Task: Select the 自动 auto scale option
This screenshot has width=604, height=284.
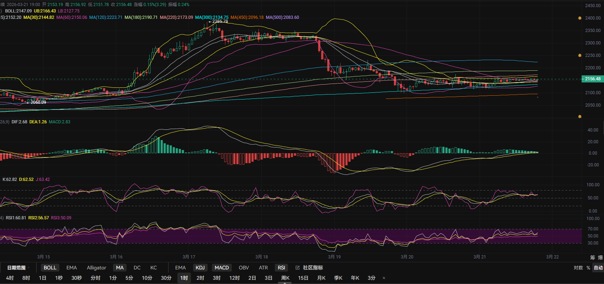Action: coord(598,268)
